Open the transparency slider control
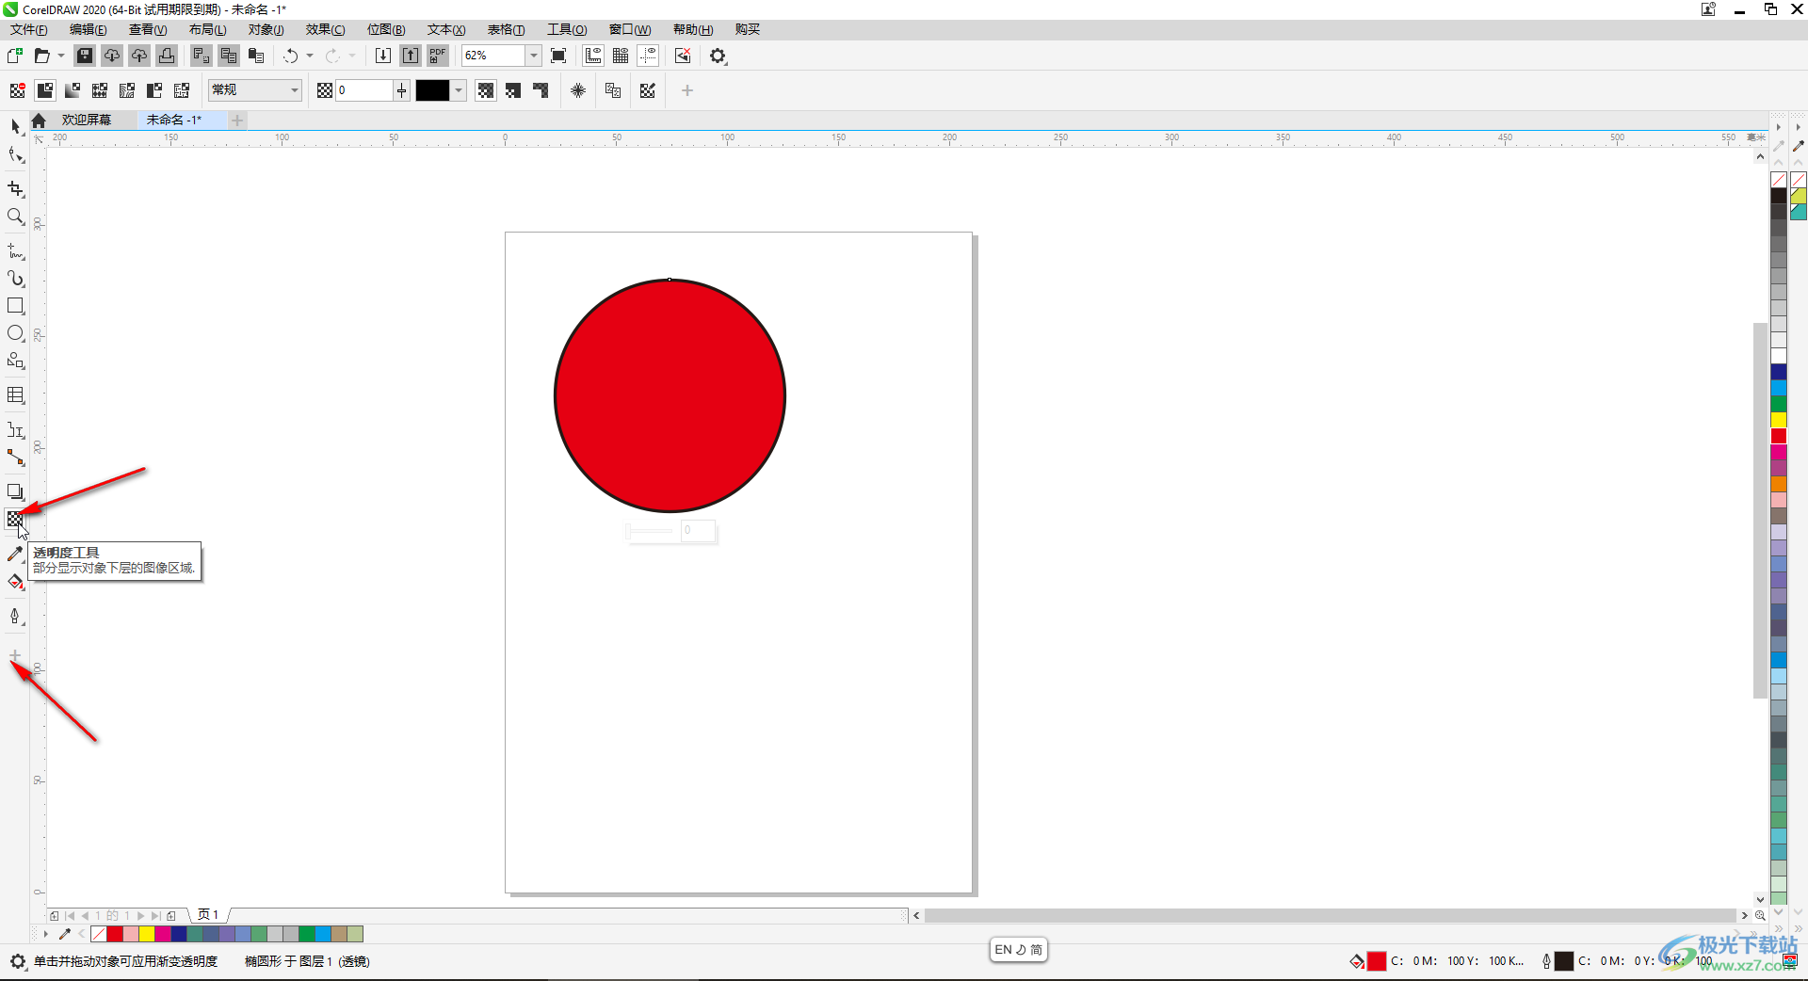The height and width of the screenshot is (981, 1808). 401,90
